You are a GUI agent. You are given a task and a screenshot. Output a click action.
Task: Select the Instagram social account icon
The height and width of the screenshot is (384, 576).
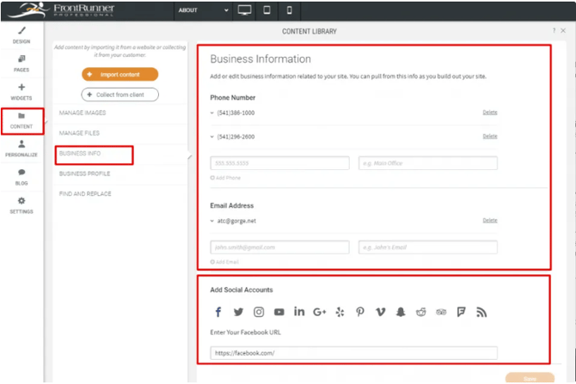tap(259, 312)
